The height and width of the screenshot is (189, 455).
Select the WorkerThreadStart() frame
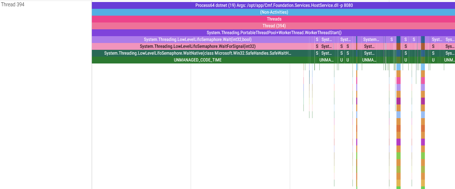pyautogui.click(x=274, y=33)
